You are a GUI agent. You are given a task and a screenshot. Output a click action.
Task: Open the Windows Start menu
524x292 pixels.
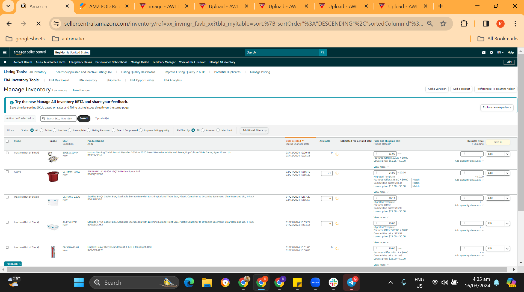[79, 282]
